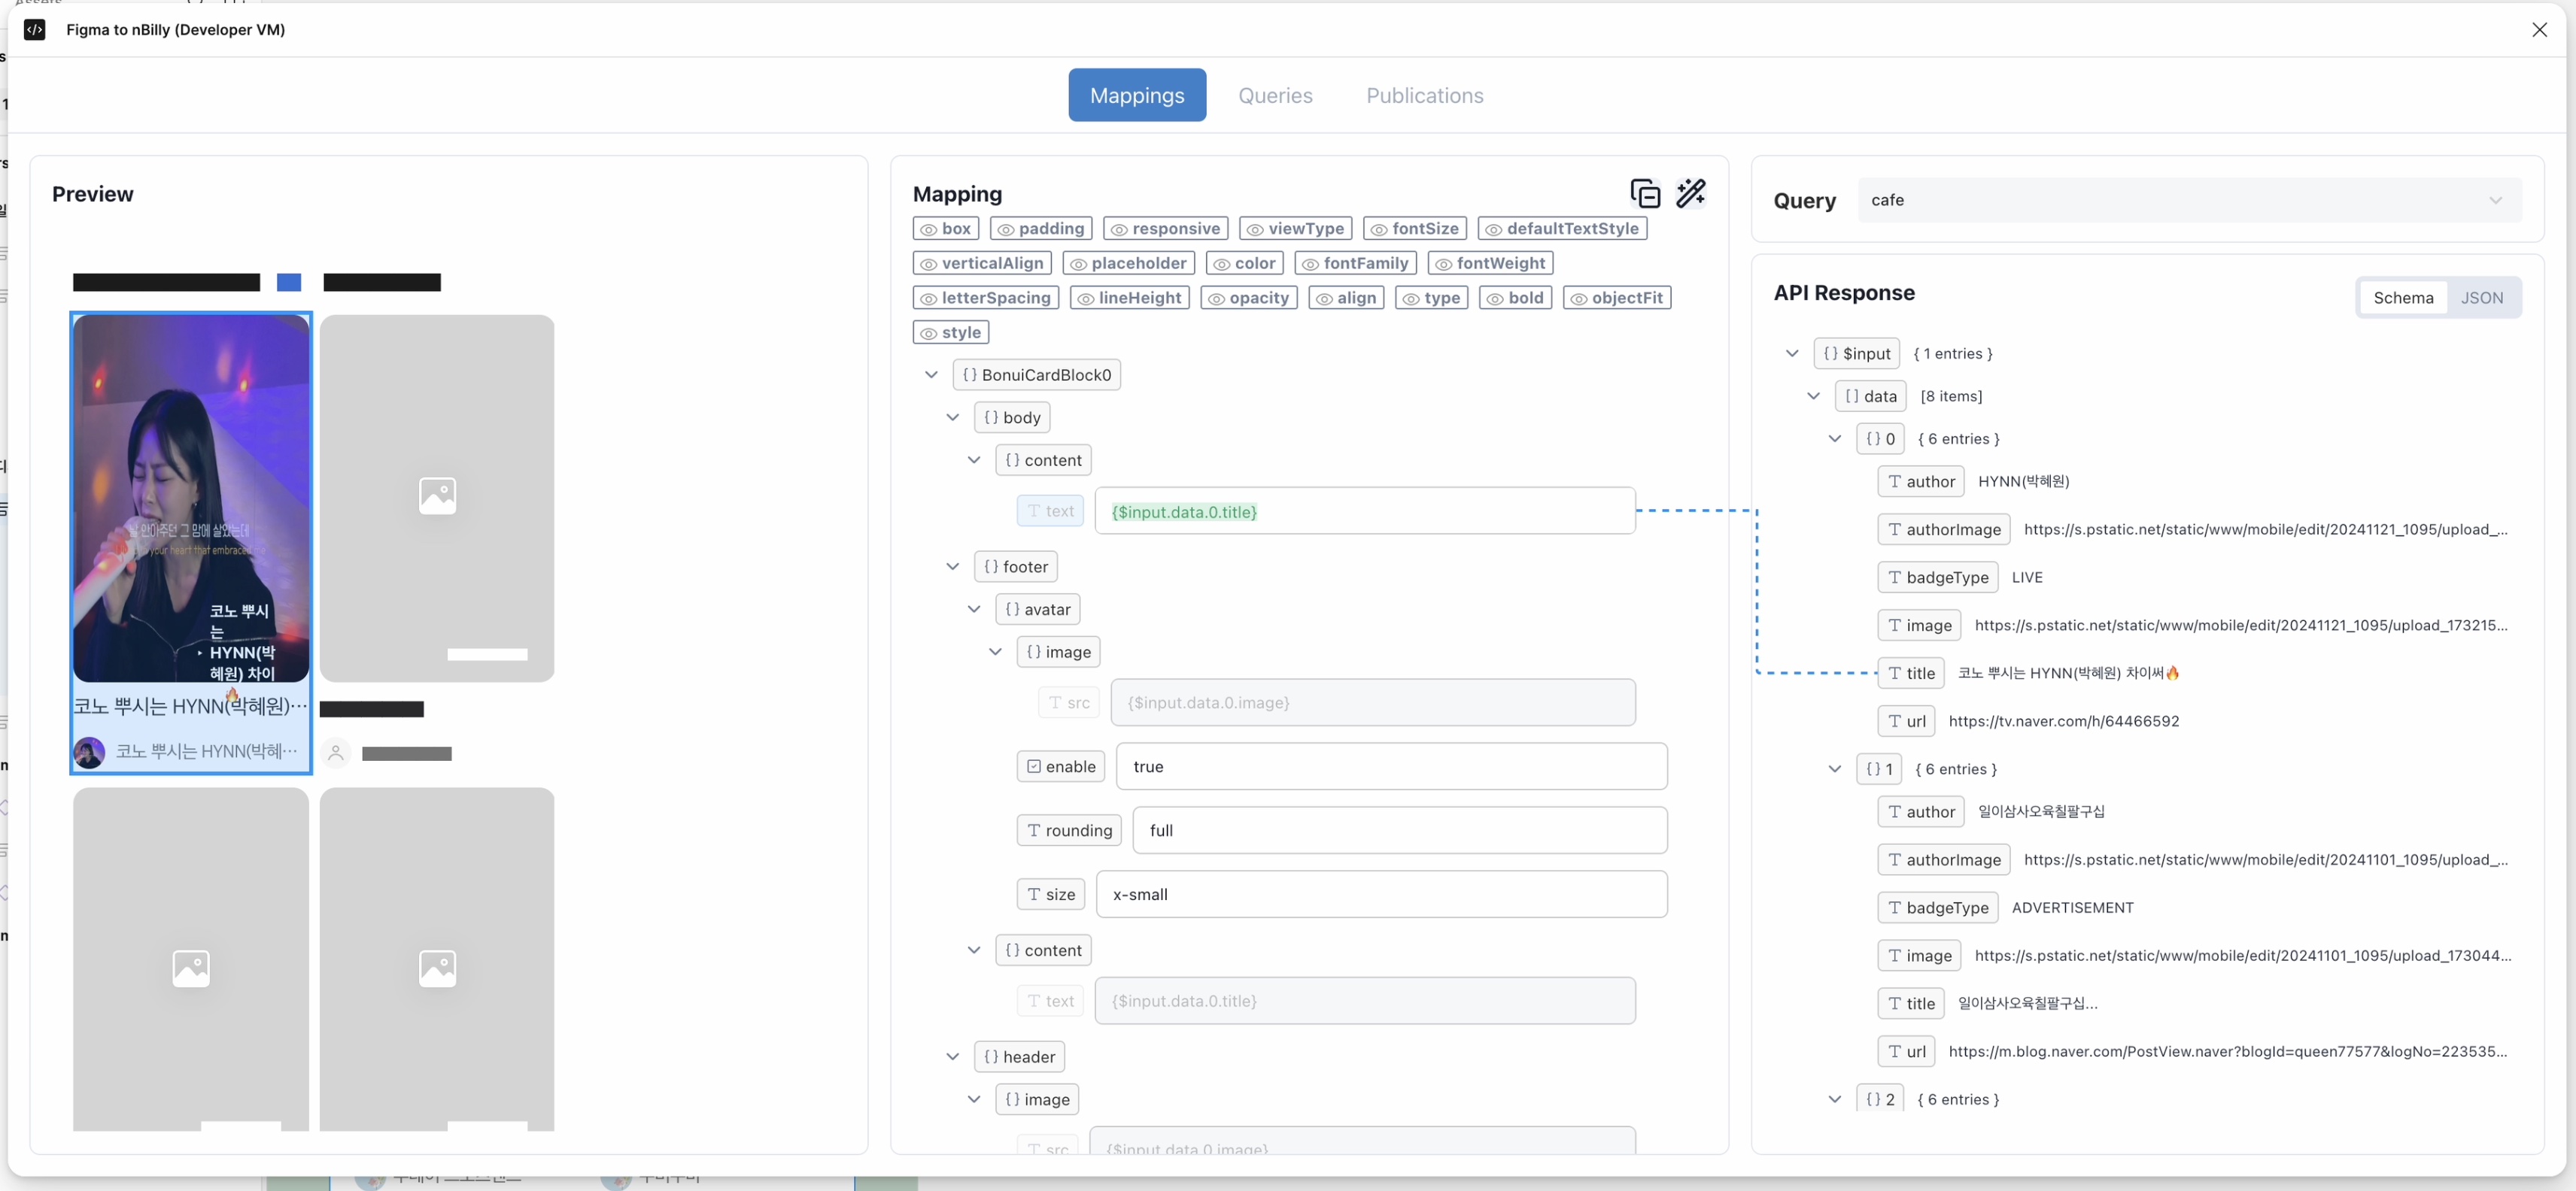Click the title field of entry 0
The width and height of the screenshot is (2576, 1191).
pyautogui.click(x=1910, y=674)
